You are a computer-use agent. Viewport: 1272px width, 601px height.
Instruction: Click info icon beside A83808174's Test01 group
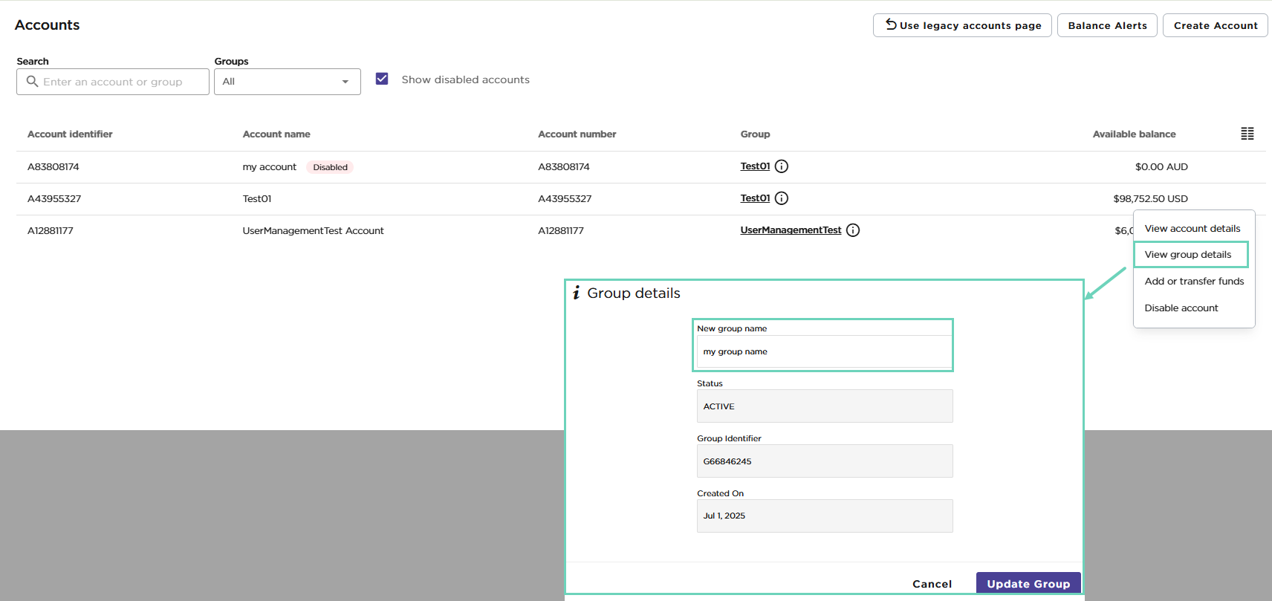pyautogui.click(x=781, y=166)
